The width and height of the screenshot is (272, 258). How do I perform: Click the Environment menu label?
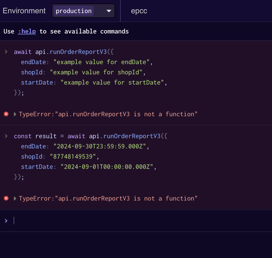pyautogui.click(x=24, y=10)
